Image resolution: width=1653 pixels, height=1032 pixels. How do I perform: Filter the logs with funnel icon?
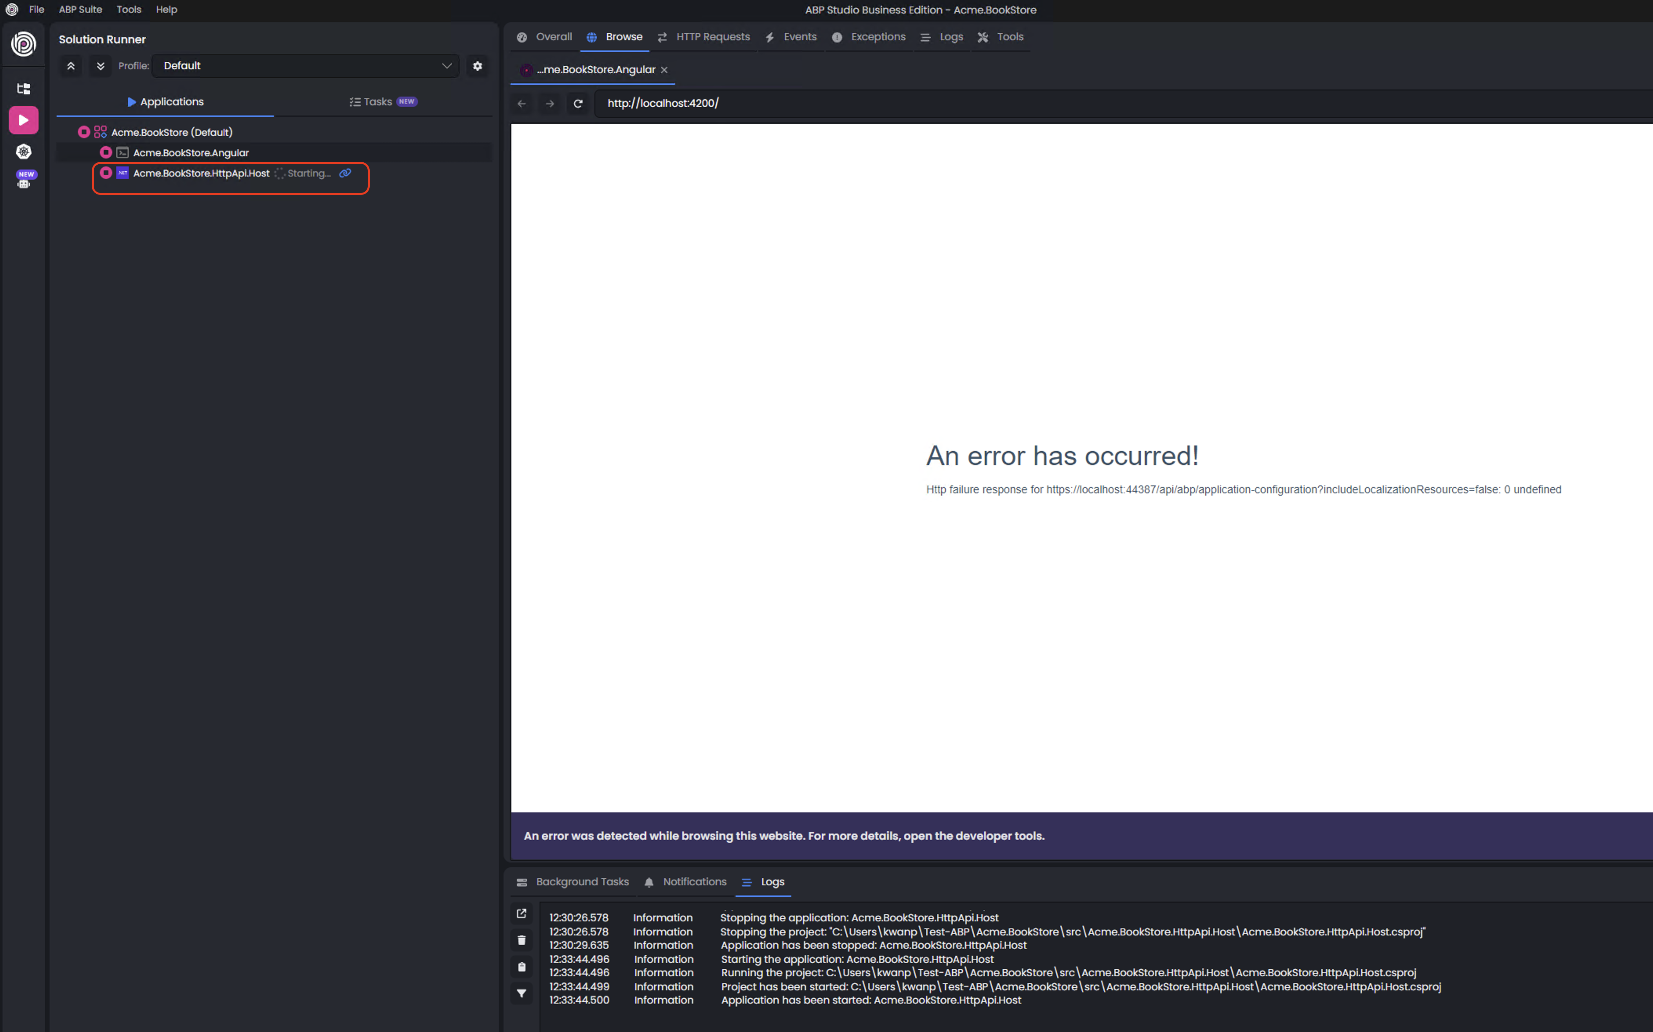point(521,993)
